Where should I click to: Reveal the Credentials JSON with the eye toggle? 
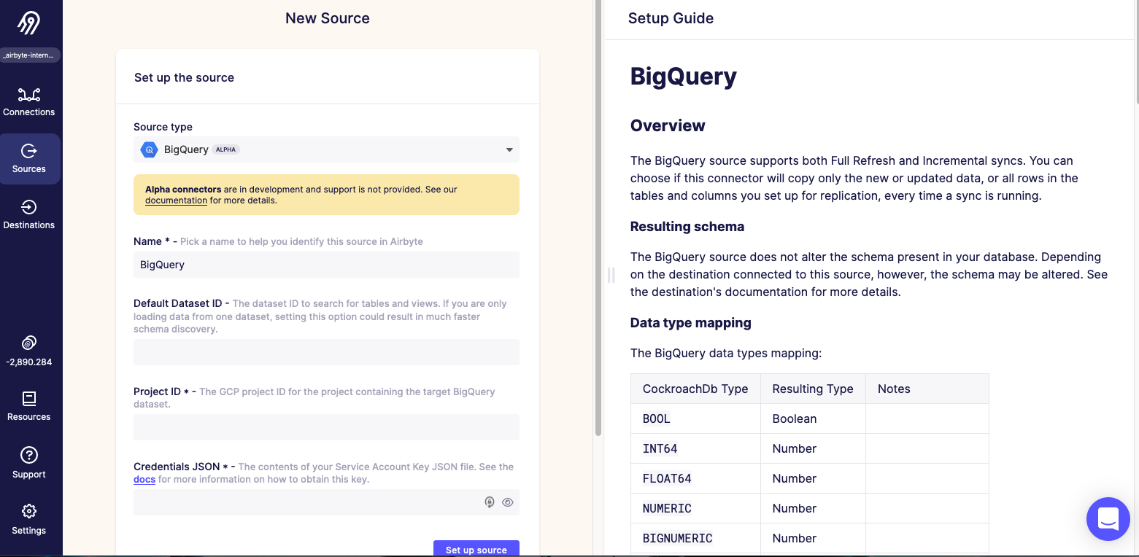[x=508, y=502]
